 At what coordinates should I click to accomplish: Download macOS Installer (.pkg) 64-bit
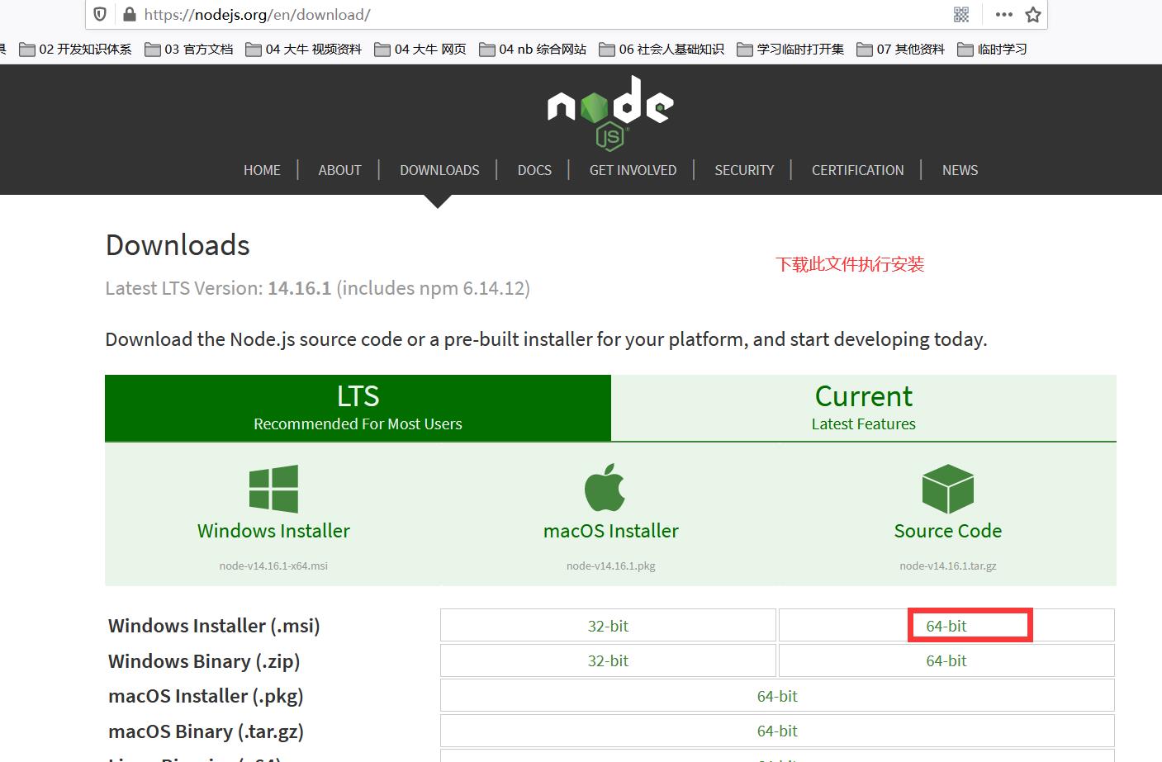pos(777,696)
